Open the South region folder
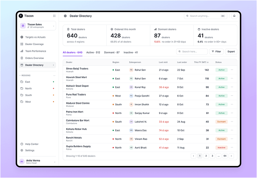Screen dimensions: 257x178 (x=37, y=95)
